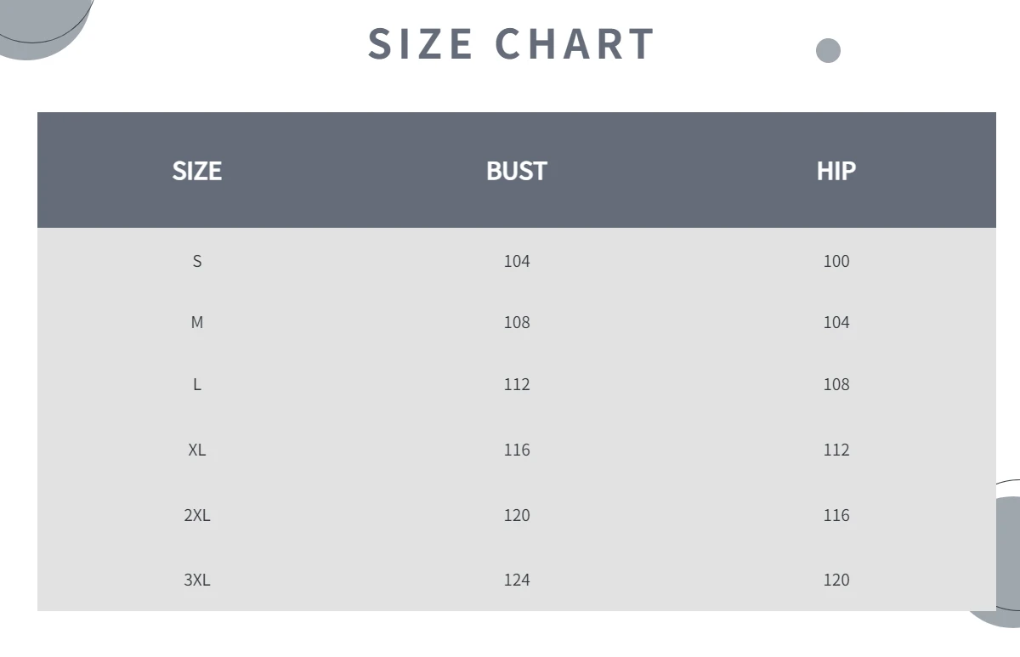Click the XL size row label
The height and width of the screenshot is (657, 1020).
pyautogui.click(x=196, y=450)
